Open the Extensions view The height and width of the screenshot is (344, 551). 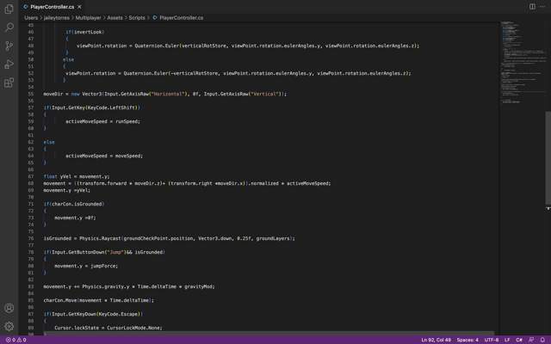click(x=9, y=83)
